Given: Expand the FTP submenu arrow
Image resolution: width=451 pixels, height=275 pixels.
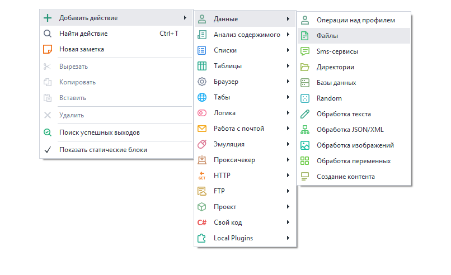Looking at the screenshot, I should tap(288, 191).
